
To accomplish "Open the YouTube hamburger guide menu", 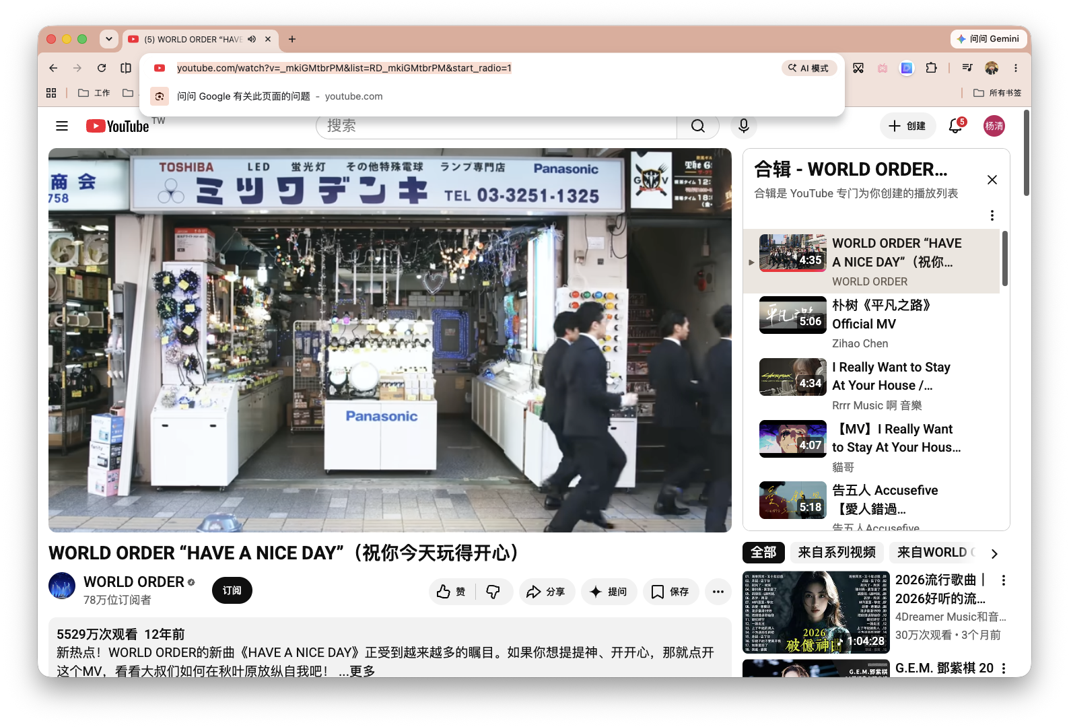I will pyautogui.click(x=62, y=126).
